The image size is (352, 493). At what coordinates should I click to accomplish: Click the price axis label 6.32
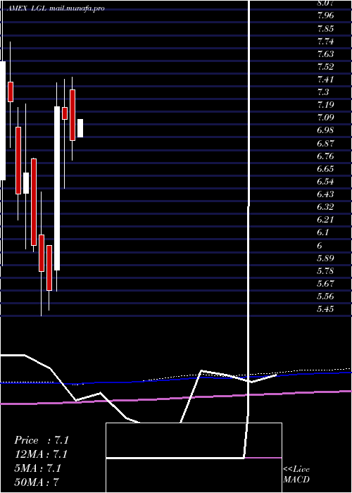point(325,207)
